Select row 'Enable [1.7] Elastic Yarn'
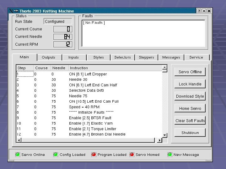226x169 pixels. [x=89, y=123]
